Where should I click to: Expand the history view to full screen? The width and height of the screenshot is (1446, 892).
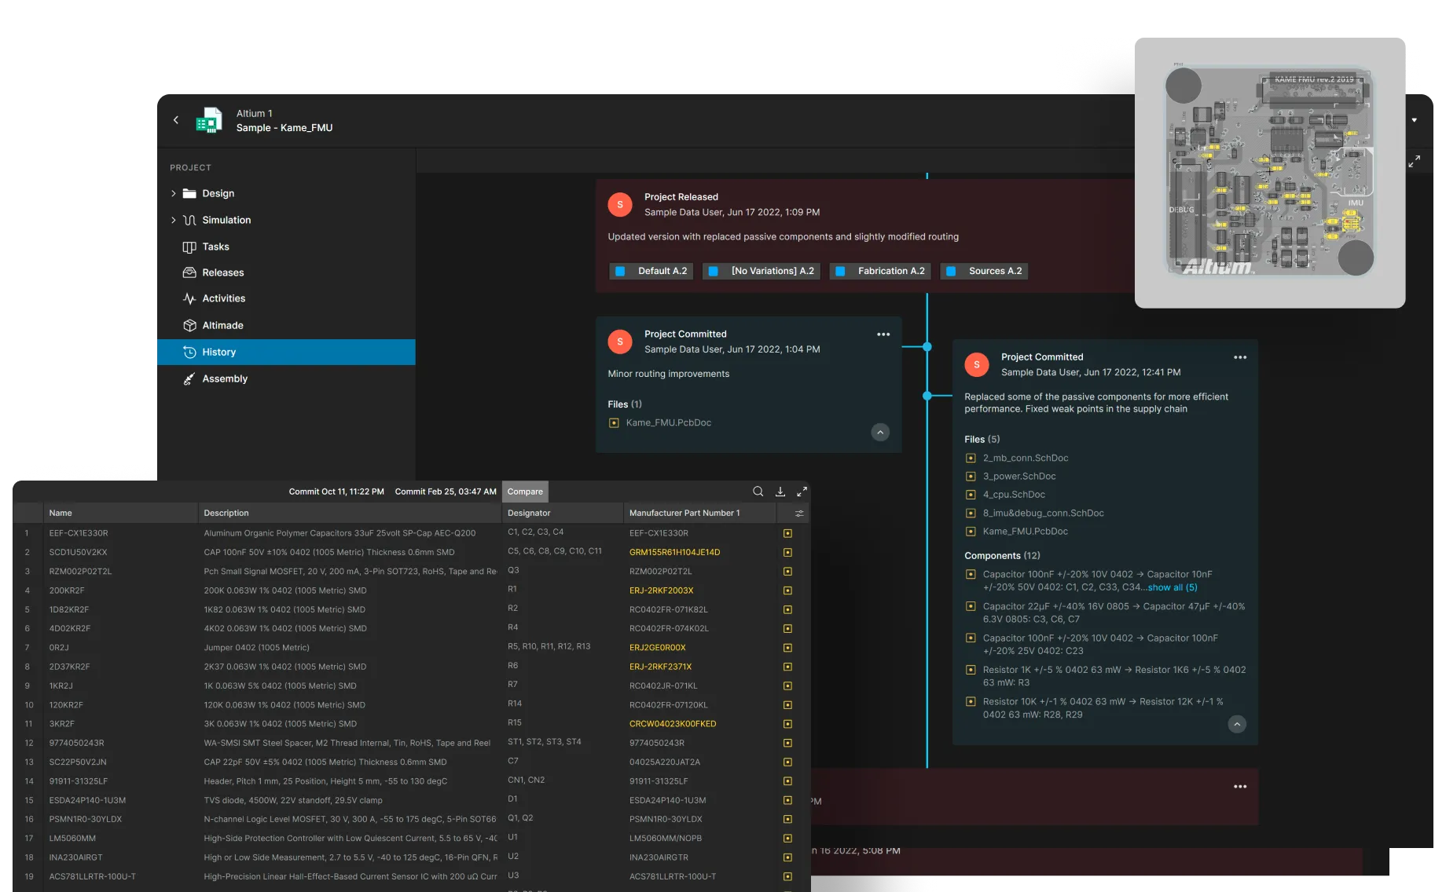click(x=1414, y=162)
